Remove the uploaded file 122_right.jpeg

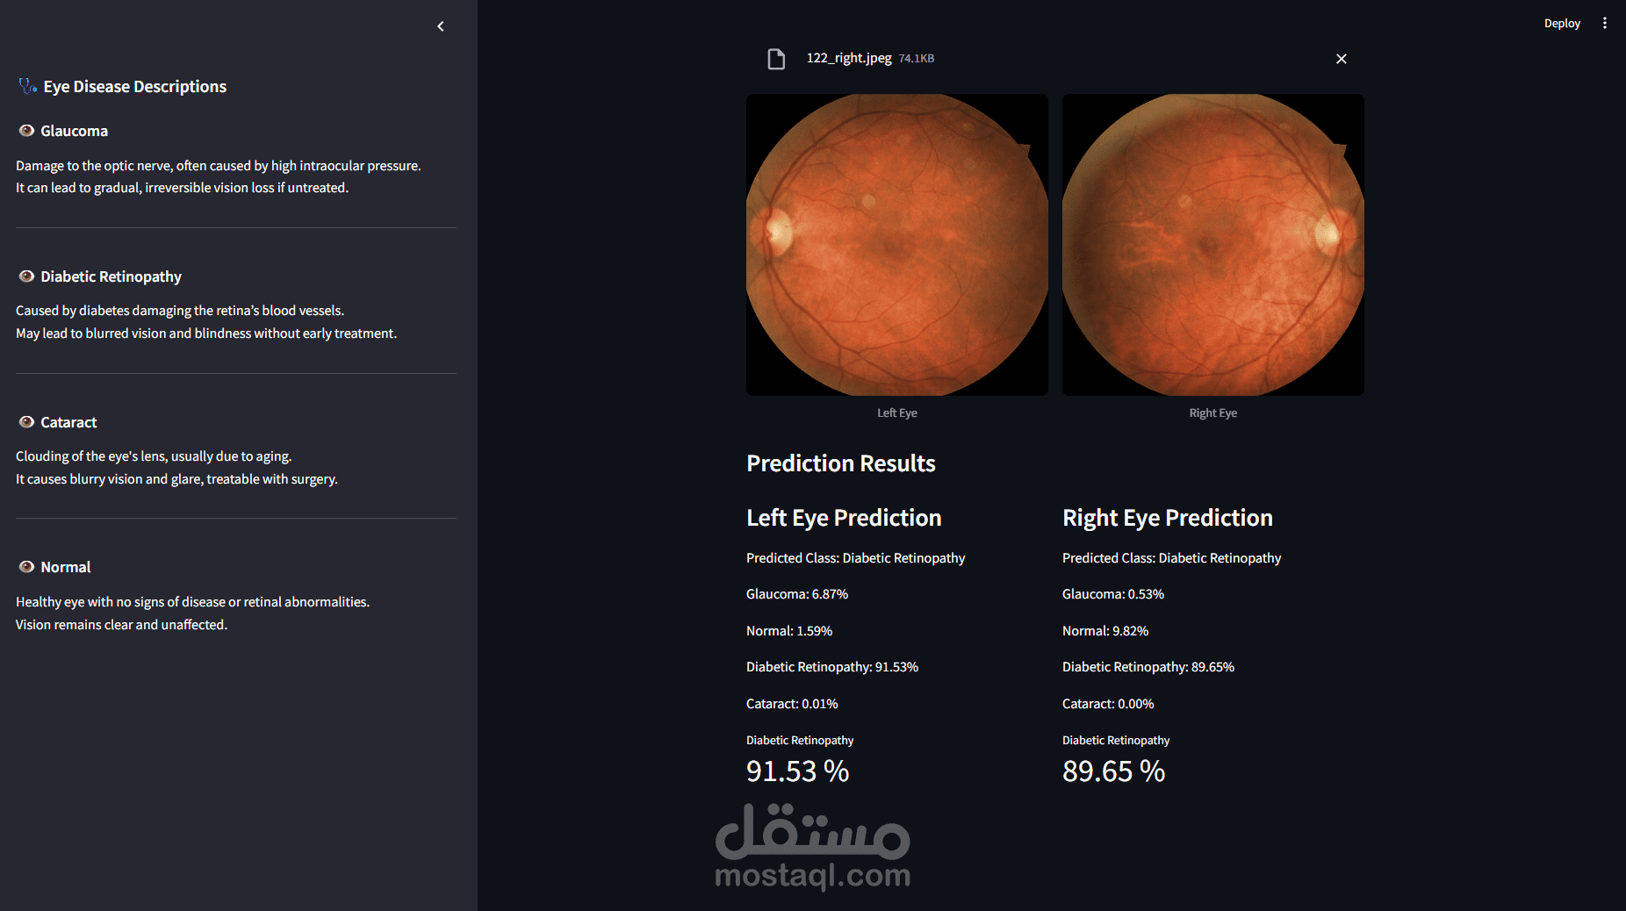coord(1342,59)
